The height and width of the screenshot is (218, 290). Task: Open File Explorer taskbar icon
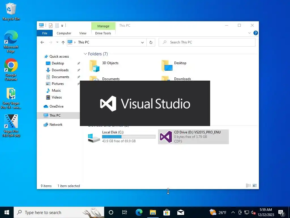pyautogui.click(x=153, y=212)
